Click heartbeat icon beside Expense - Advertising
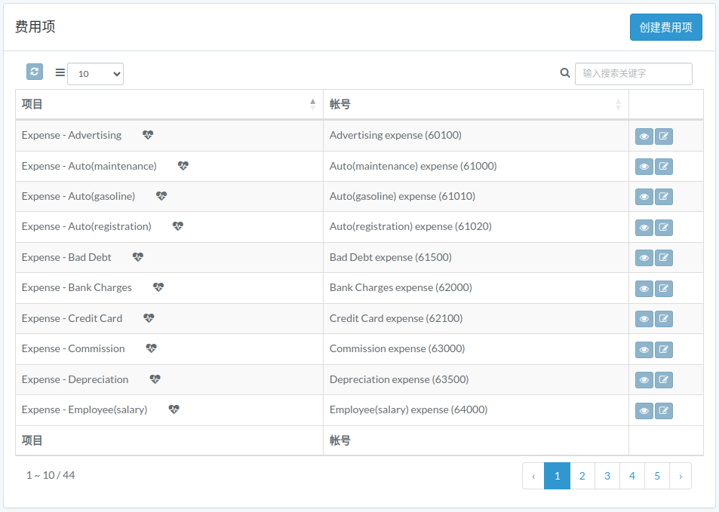 (148, 135)
